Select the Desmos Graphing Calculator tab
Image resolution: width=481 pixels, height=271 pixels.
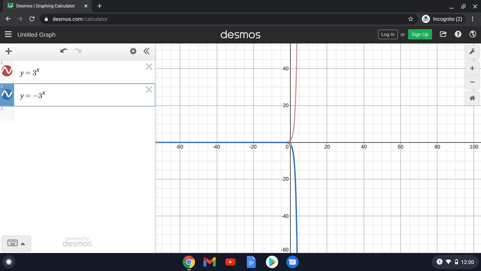click(48, 6)
